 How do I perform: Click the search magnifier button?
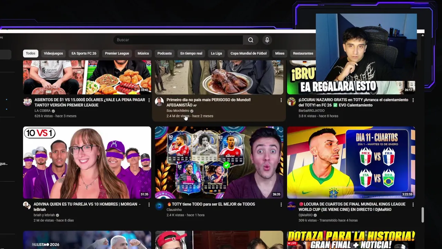coord(251,40)
